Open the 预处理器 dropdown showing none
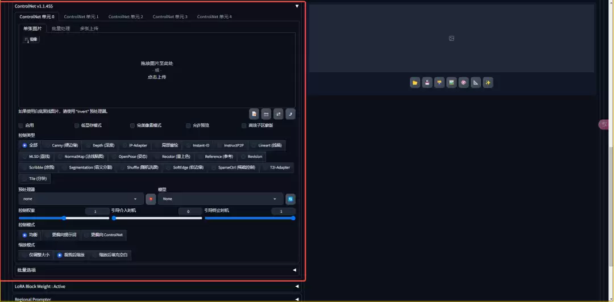The height and width of the screenshot is (302, 614). (81, 199)
